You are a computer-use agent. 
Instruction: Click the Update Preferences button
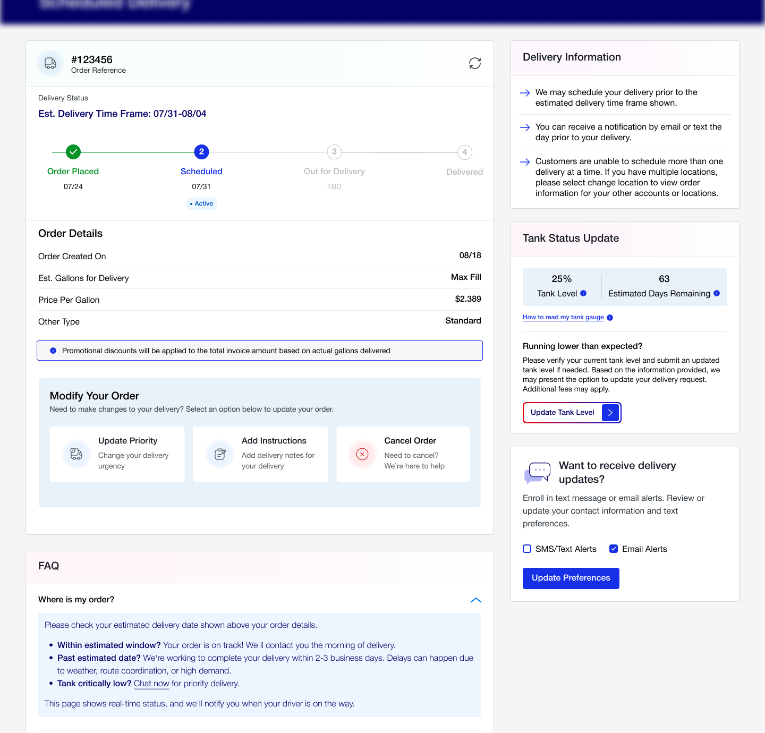pos(571,578)
